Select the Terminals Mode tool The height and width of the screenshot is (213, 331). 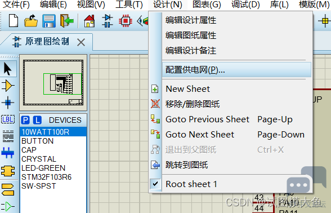8,189
